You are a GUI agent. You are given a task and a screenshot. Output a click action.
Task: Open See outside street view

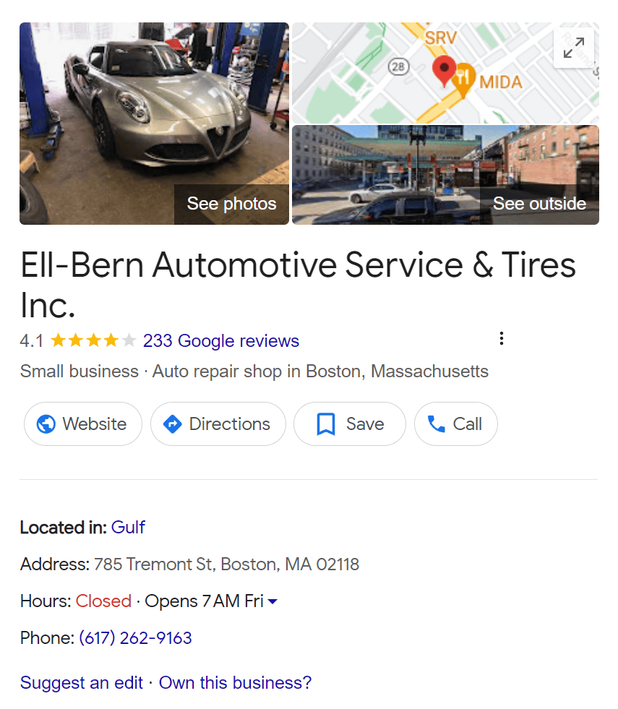click(x=539, y=204)
